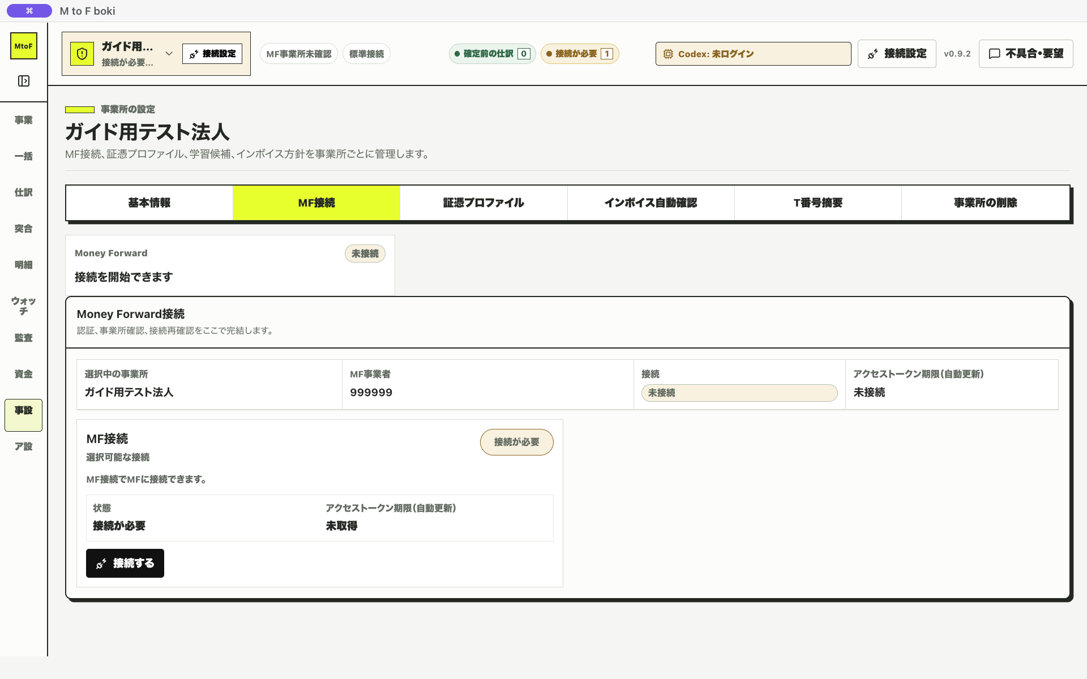Collapse the sidebar with the panel icon
1087x679 pixels.
pos(24,81)
